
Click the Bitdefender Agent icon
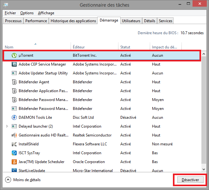[14, 82]
